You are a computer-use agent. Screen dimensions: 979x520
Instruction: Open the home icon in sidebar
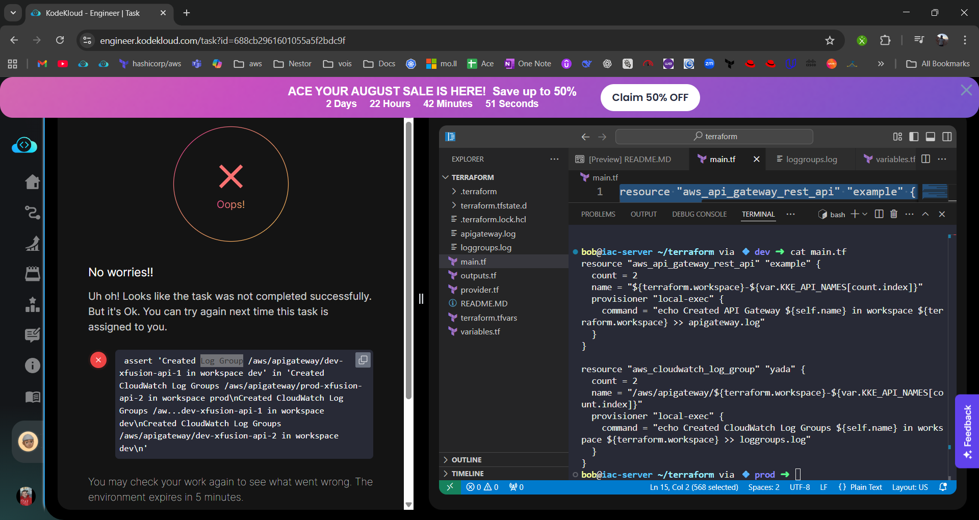(x=33, y=182)
